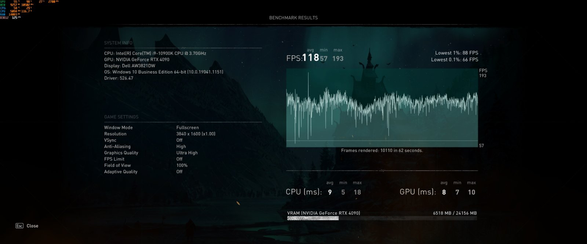Click the Lowest 0.1%: 66 FPS text
The height and width of the screenshot is (244, 587).
coord(455,60)
